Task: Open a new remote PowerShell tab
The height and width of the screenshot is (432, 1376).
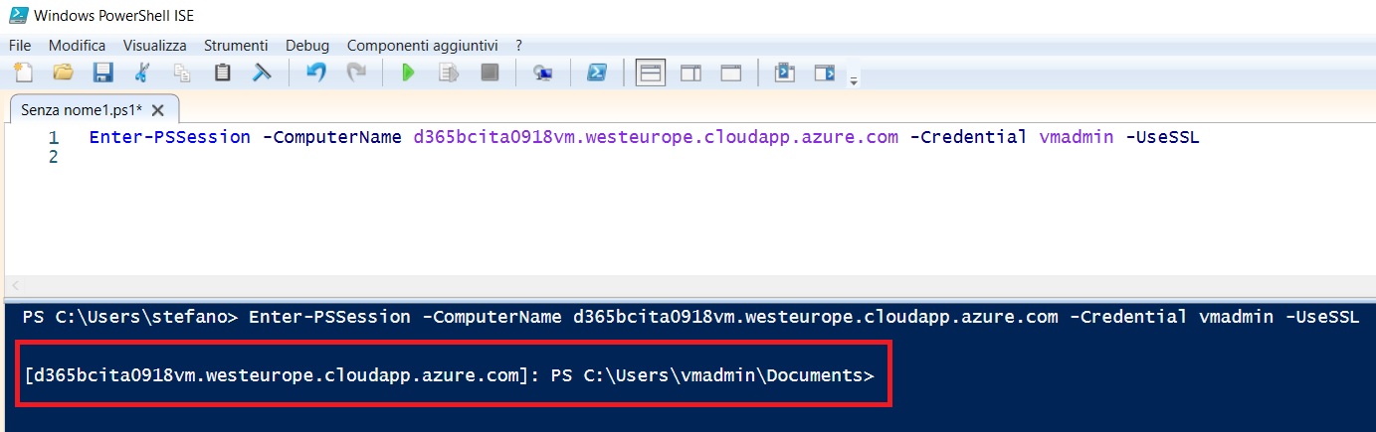Action: tap(542, 72)
